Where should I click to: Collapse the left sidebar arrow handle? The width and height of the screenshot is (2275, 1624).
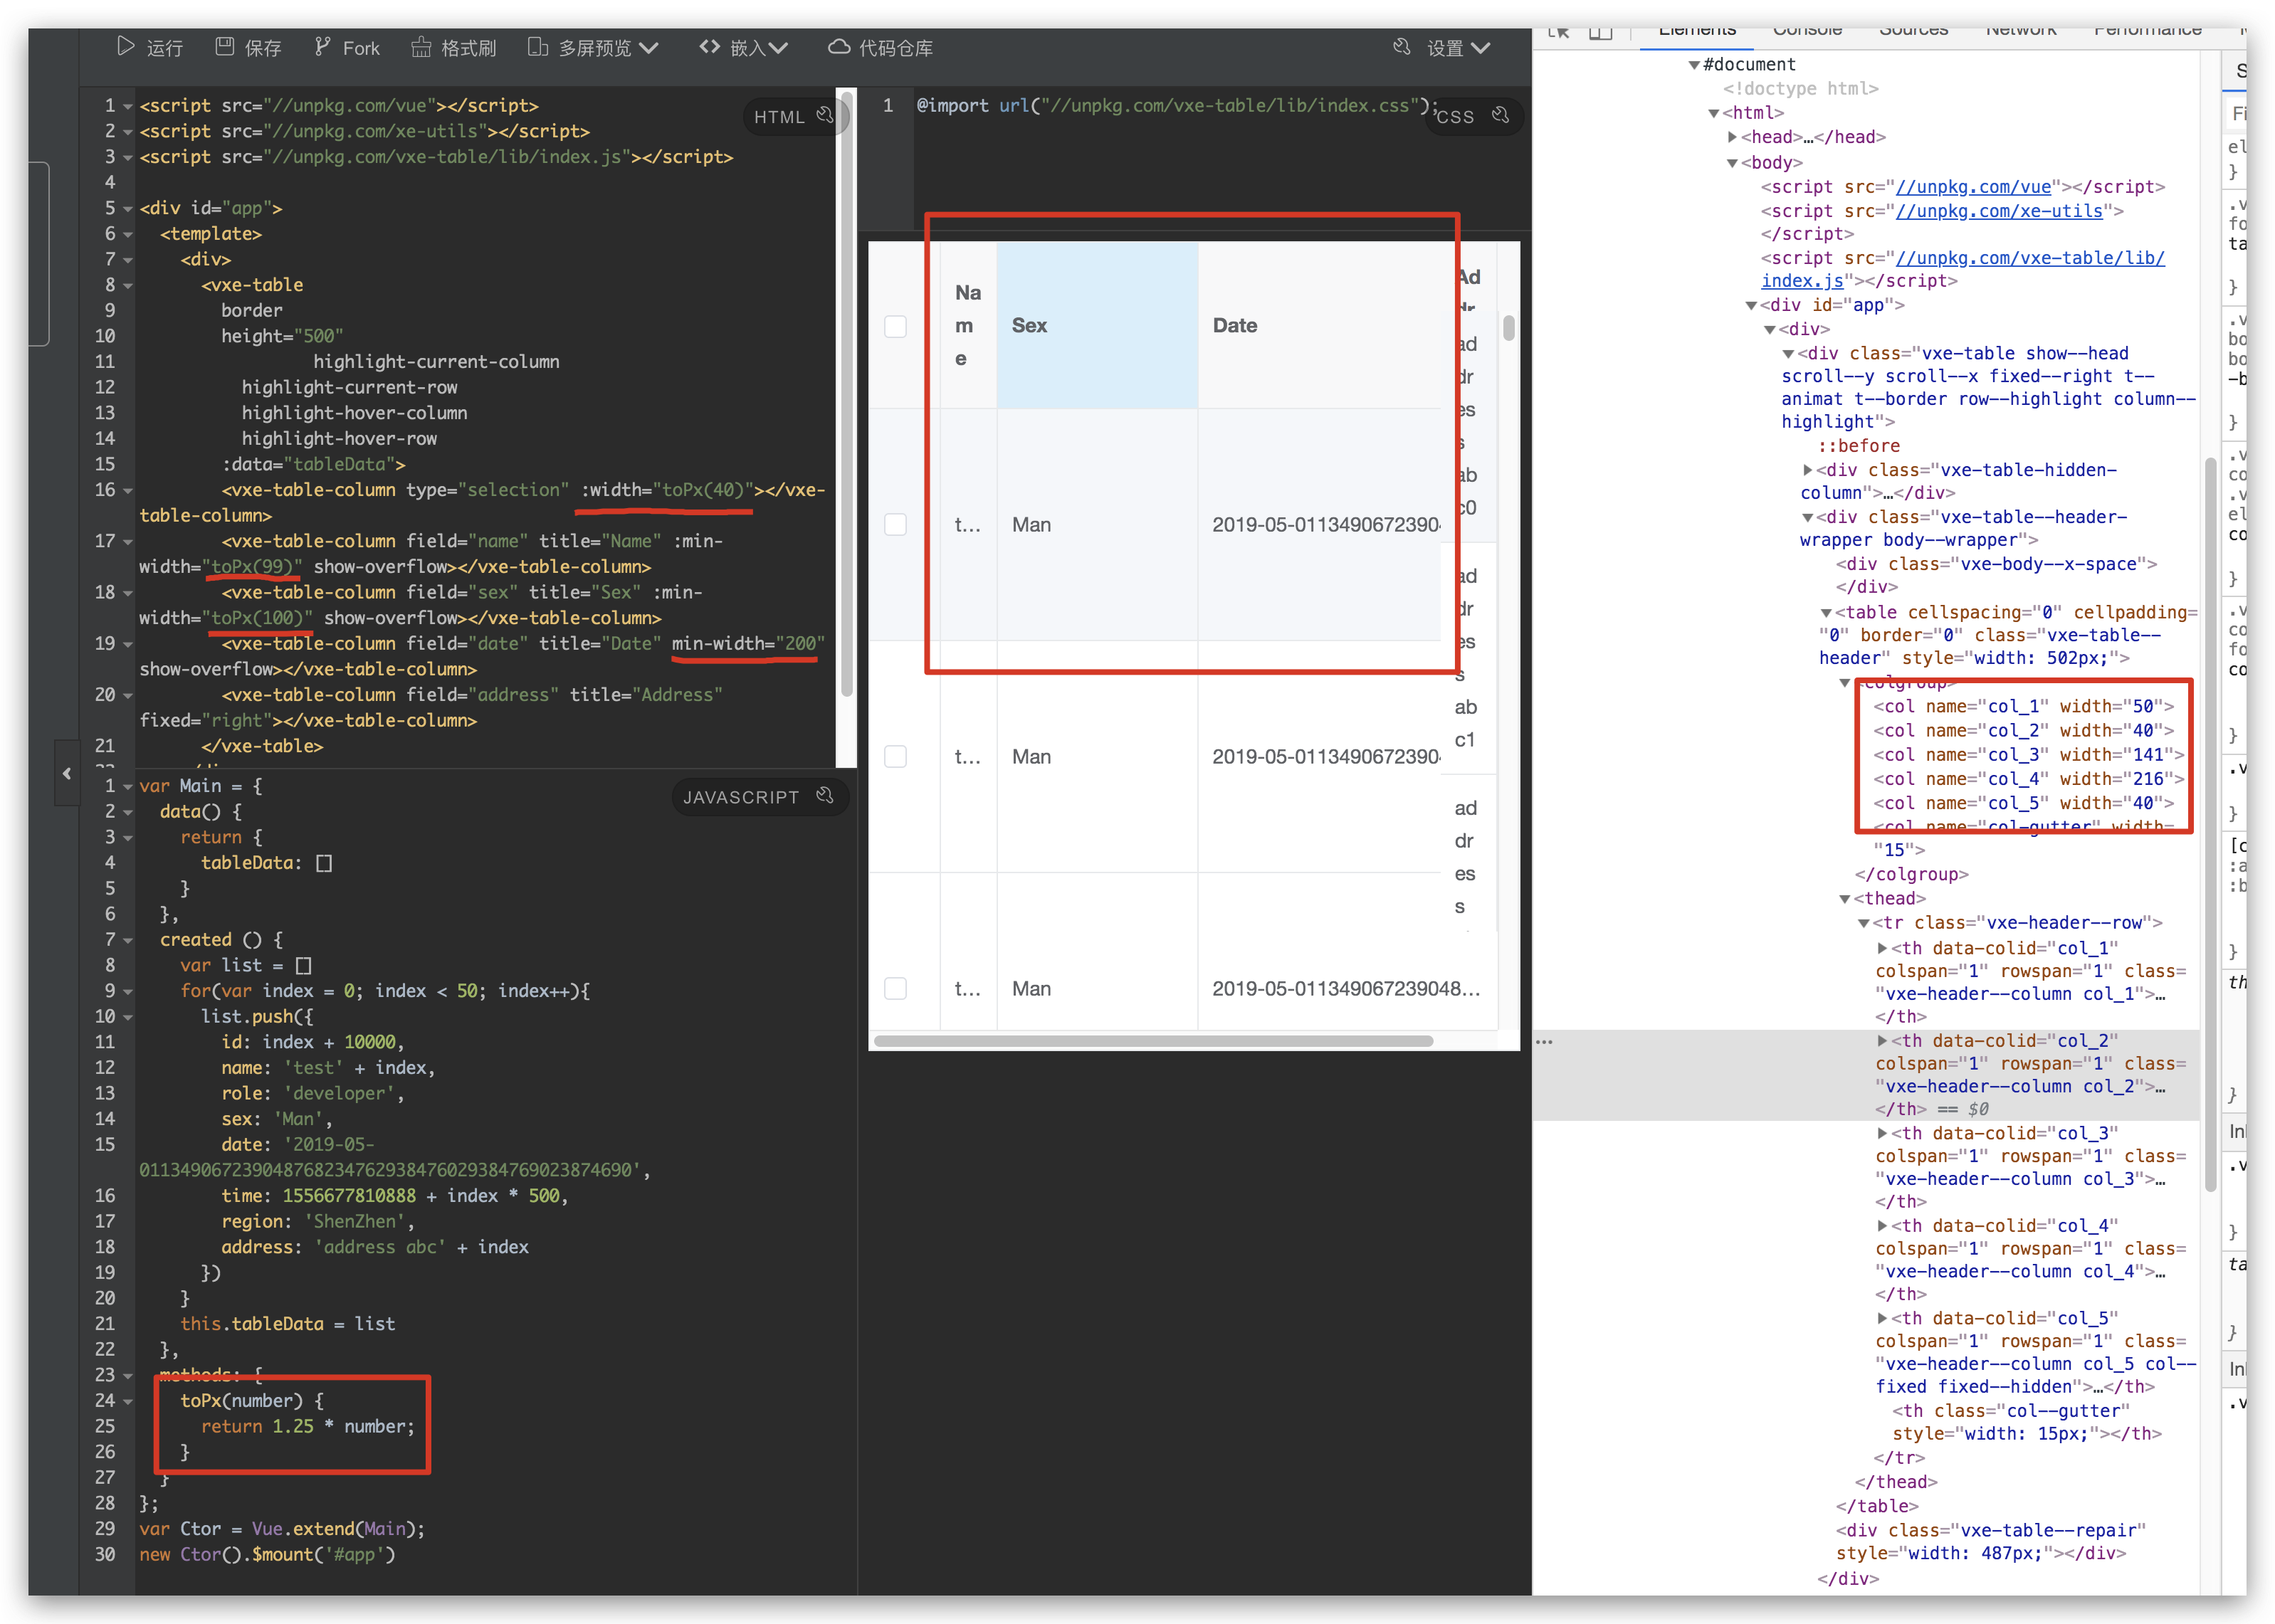[x=67, y=773]
